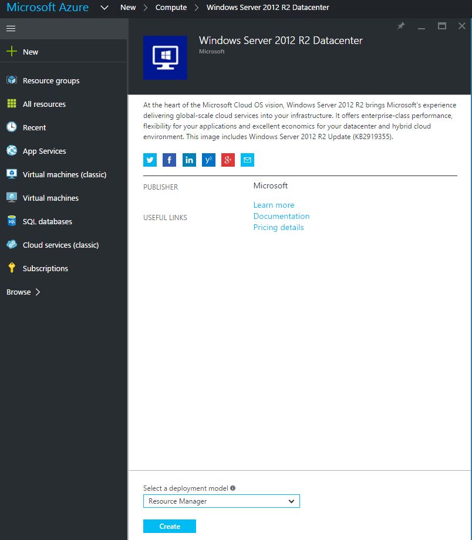Share via the LinkedIn icon
Viewport: 472px width, 540px height.
pyautogui.click(x=189, y=160)
